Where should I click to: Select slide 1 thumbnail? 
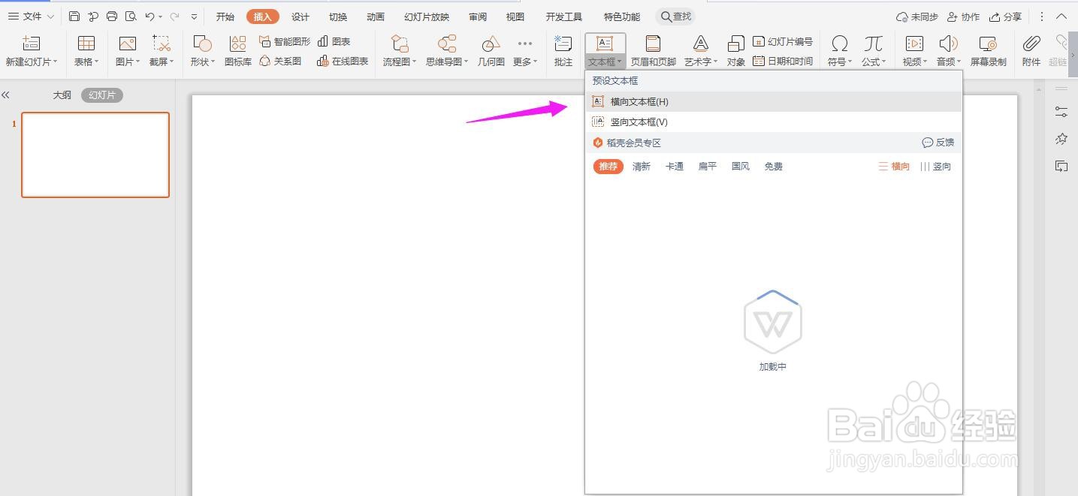tap(95, 155)
